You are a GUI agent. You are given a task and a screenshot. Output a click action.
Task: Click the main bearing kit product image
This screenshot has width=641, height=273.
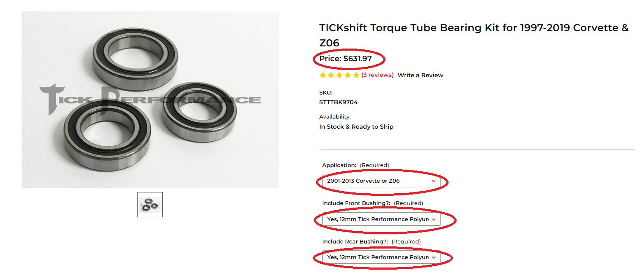pos(150,99)
